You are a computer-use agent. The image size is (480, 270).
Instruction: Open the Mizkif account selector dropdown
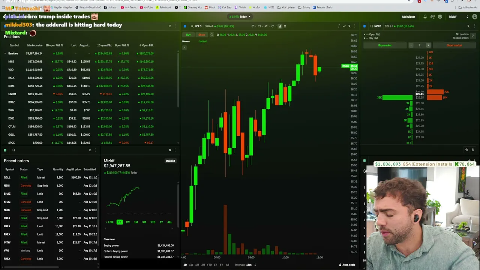(459, 17)
